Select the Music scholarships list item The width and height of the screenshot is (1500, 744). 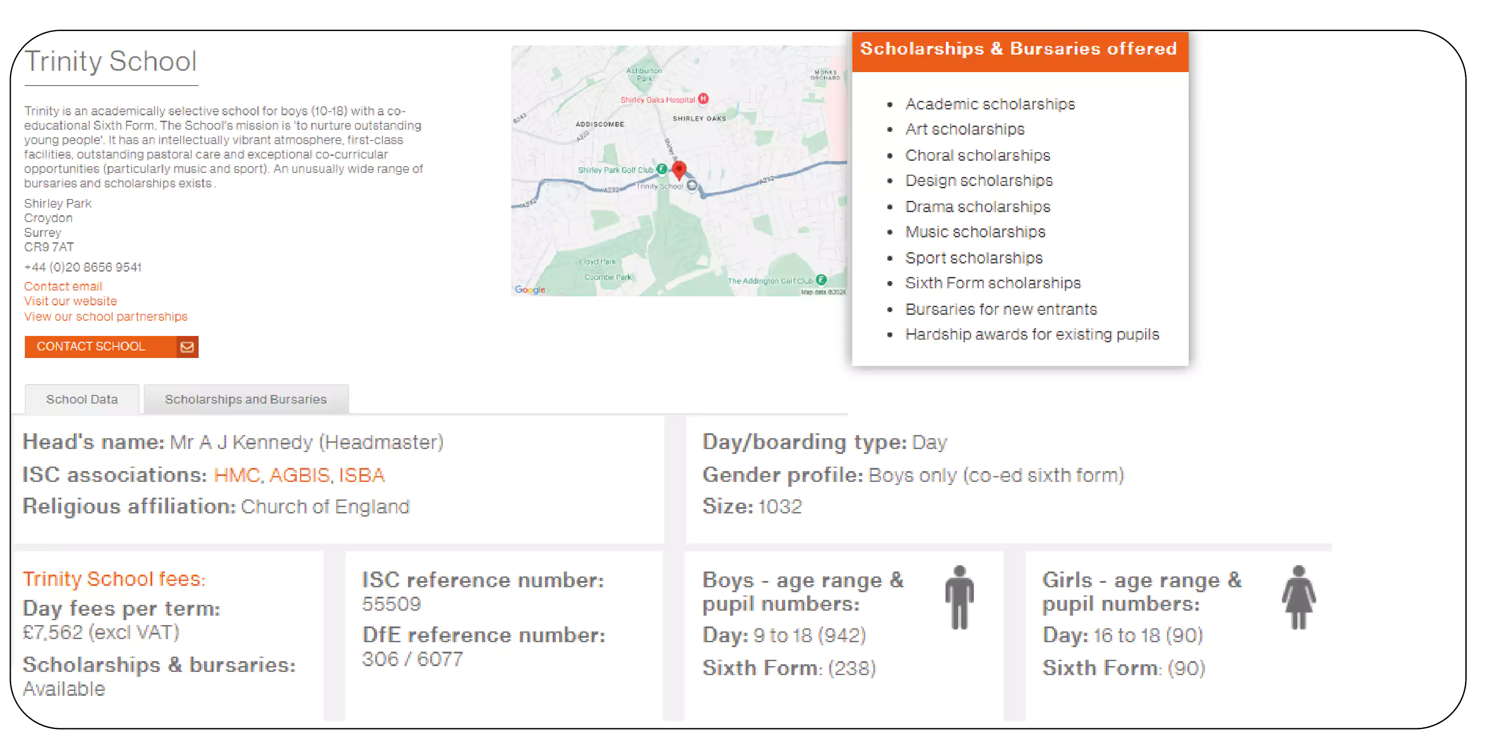[x=975, y=231]
